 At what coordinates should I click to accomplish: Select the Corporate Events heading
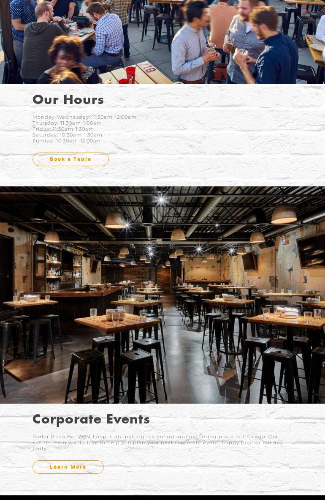pyautogui.click(x=91, y=419)
